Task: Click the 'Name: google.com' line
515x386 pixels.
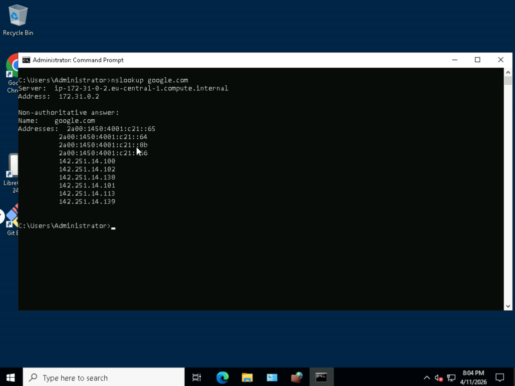Action: (56, 121)
